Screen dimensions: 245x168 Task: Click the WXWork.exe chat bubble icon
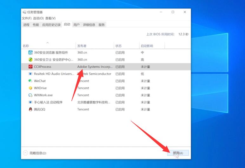click(x=30, y=95)
